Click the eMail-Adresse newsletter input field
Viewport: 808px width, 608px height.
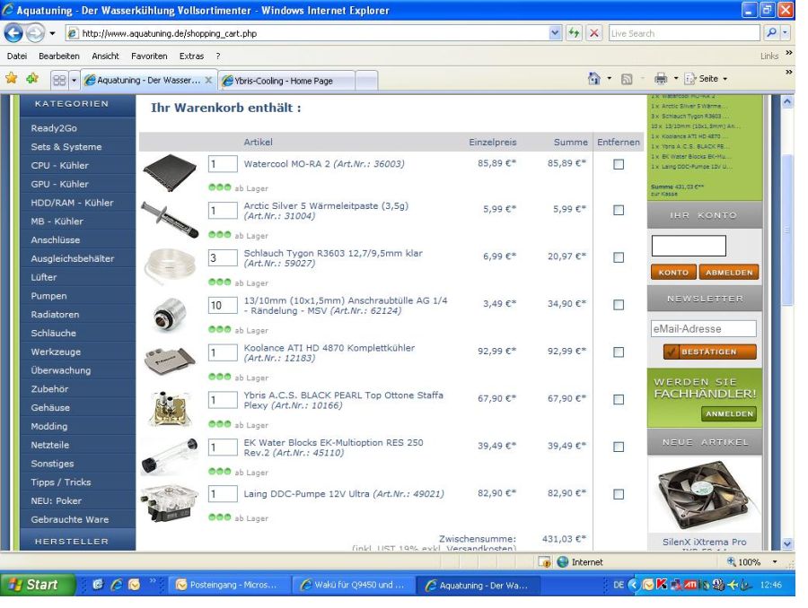(x=703, y=328)
